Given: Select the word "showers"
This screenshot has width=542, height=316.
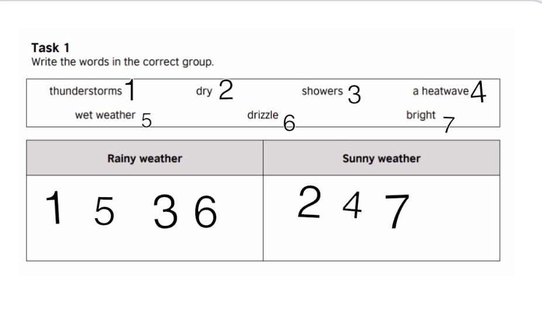Looking at the screenshot, I should pyautogui.click(x=322, y=91).
